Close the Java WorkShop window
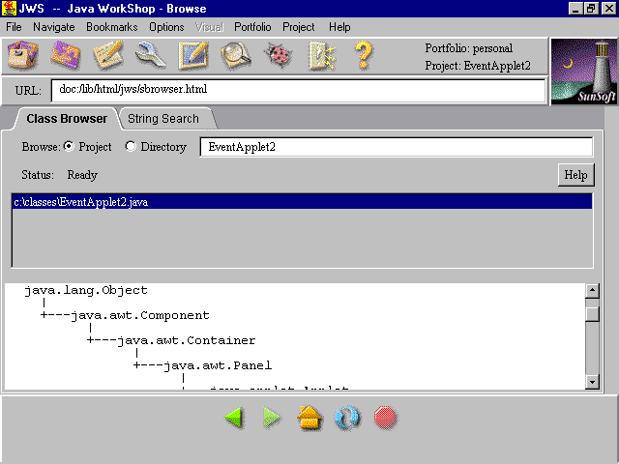 (608, 9)
